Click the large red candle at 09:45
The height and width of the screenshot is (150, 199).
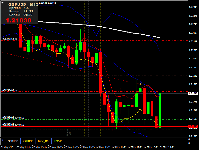100,72
